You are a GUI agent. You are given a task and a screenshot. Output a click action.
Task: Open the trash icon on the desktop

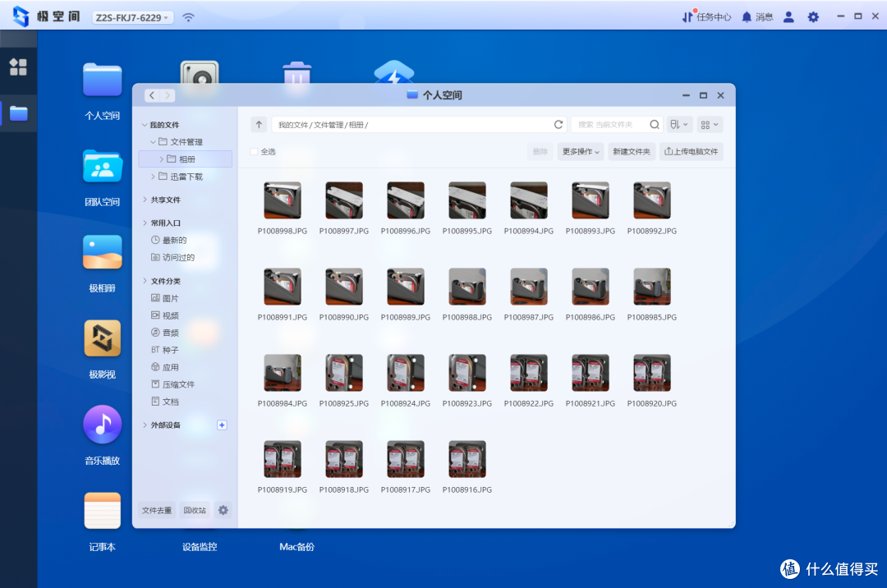click(296, 72)
